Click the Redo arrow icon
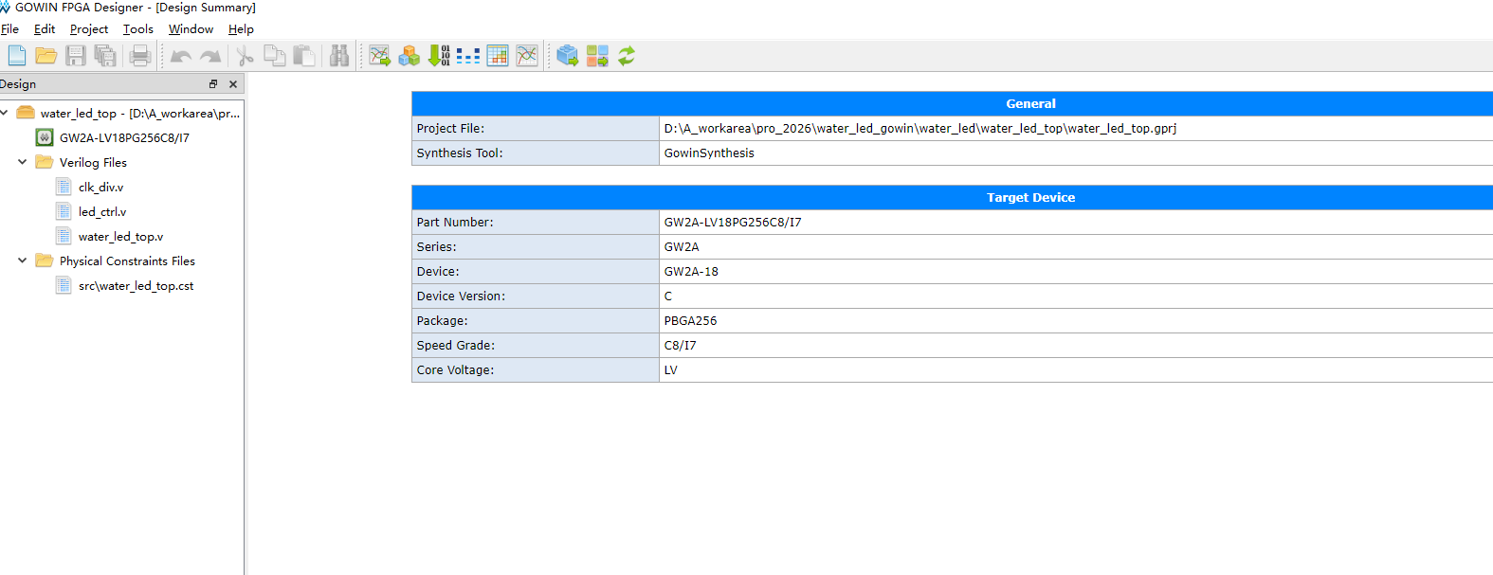 click(x=210, y=57)
